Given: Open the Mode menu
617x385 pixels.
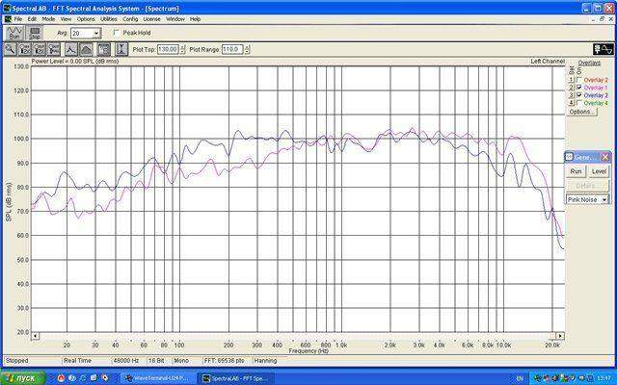Looking at the screenshot, I should (x=48, y=19).
